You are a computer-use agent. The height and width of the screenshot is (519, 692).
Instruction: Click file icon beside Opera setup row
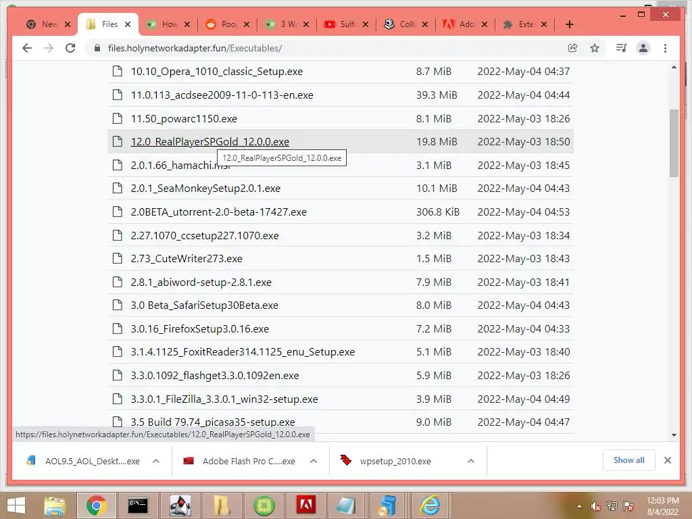[x=118, y=71]
